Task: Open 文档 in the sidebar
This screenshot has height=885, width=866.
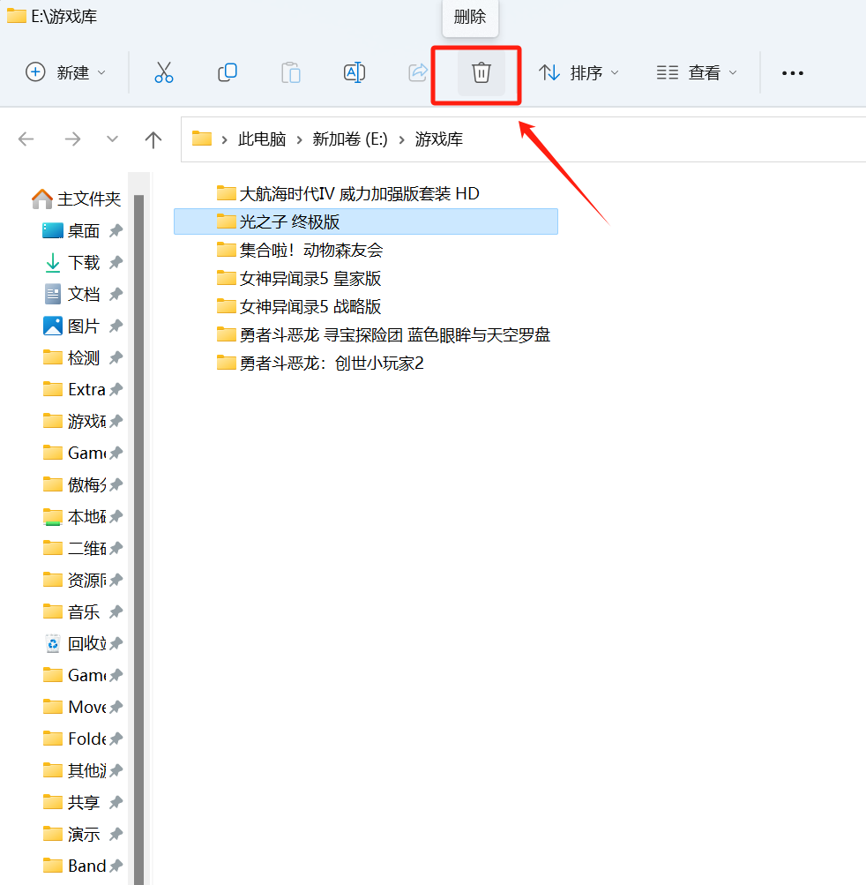Action: (83, 294)
